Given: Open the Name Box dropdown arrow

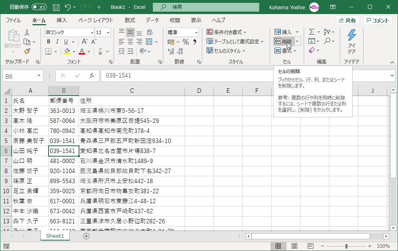Looking at the screenshot, I should 39,76.
